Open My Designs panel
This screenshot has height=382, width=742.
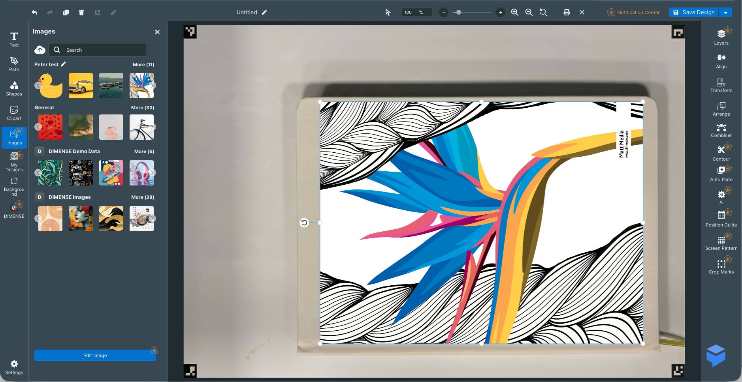14,162
